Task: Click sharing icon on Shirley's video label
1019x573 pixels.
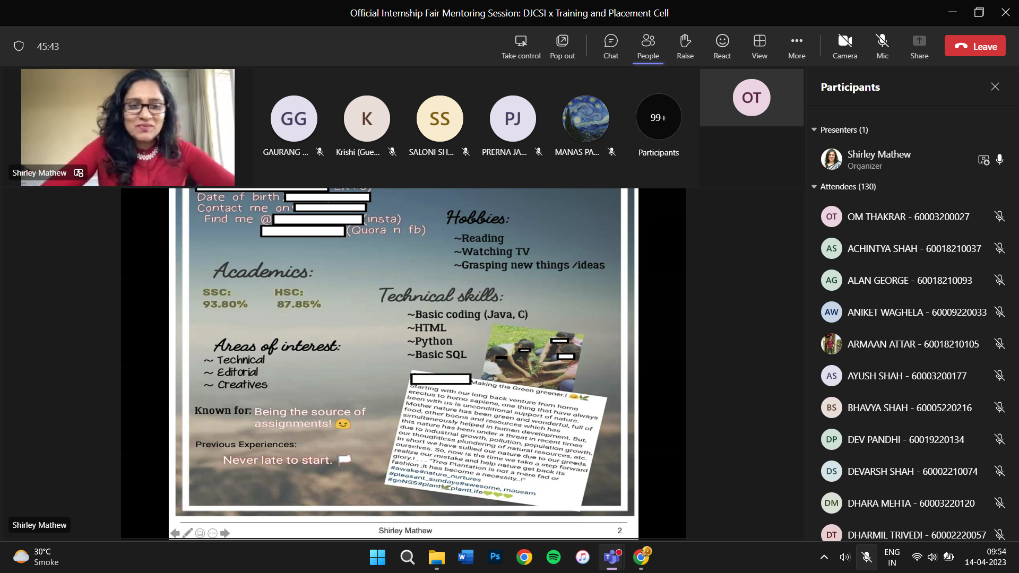Action: [79, 173]
